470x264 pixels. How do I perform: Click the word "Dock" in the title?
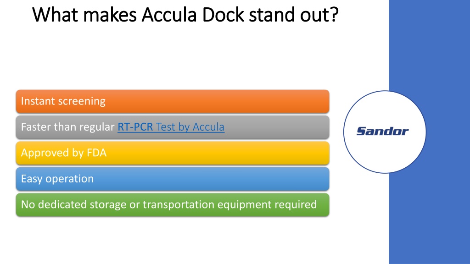tap(223, 14)
